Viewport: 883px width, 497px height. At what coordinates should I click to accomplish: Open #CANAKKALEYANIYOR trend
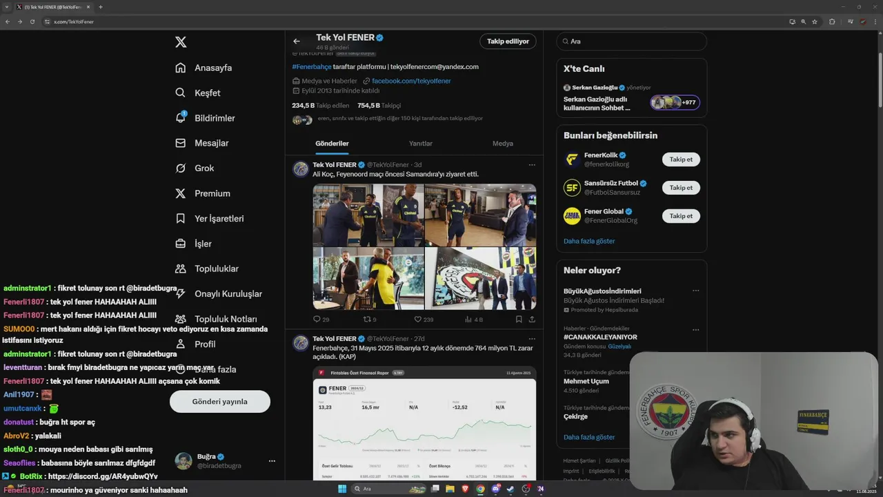pos(600,337)
